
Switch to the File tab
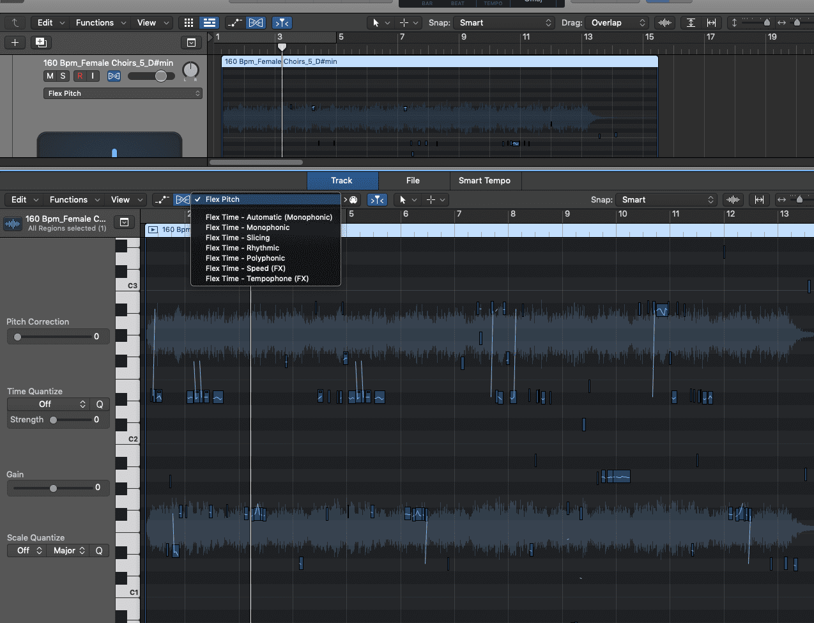coord(413,180)
